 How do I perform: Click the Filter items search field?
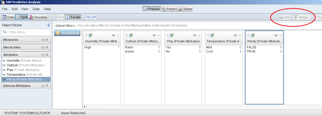[26, 32]
